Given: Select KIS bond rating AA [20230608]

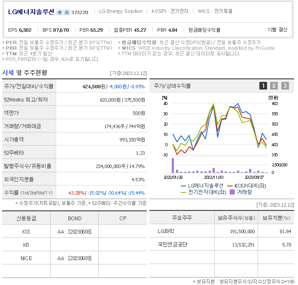Looking at the screenshot, I should (74, 232).
